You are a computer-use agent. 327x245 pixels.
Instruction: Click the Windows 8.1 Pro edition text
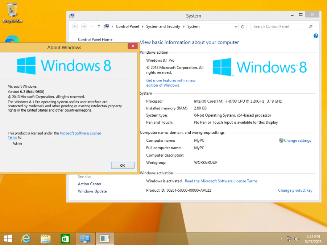click(160, 60)
